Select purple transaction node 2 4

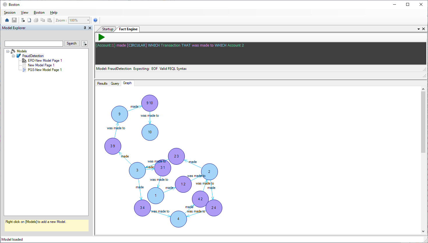(214, 208)
